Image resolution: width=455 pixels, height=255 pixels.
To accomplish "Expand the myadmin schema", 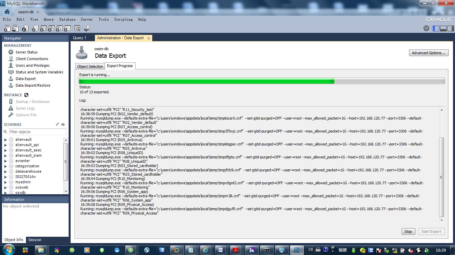I will [x=6, y=182].
